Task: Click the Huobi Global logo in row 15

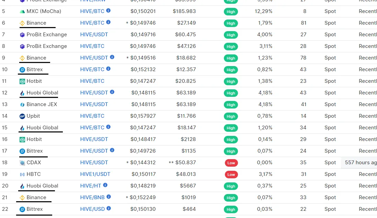Action: coord(22,128)
